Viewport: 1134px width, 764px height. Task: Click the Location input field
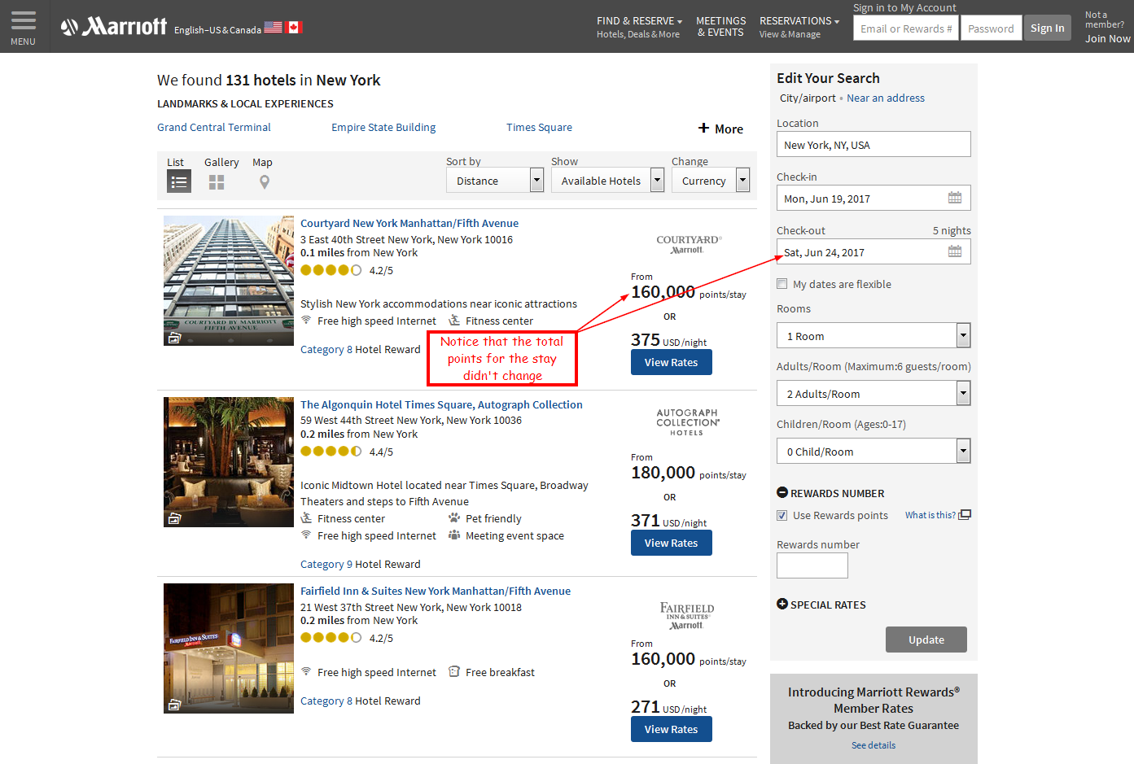(873, 144)
